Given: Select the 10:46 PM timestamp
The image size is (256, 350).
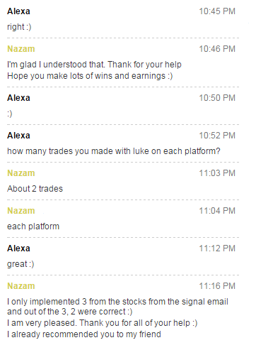Looking at the screenshot, I should pos(217,49).
